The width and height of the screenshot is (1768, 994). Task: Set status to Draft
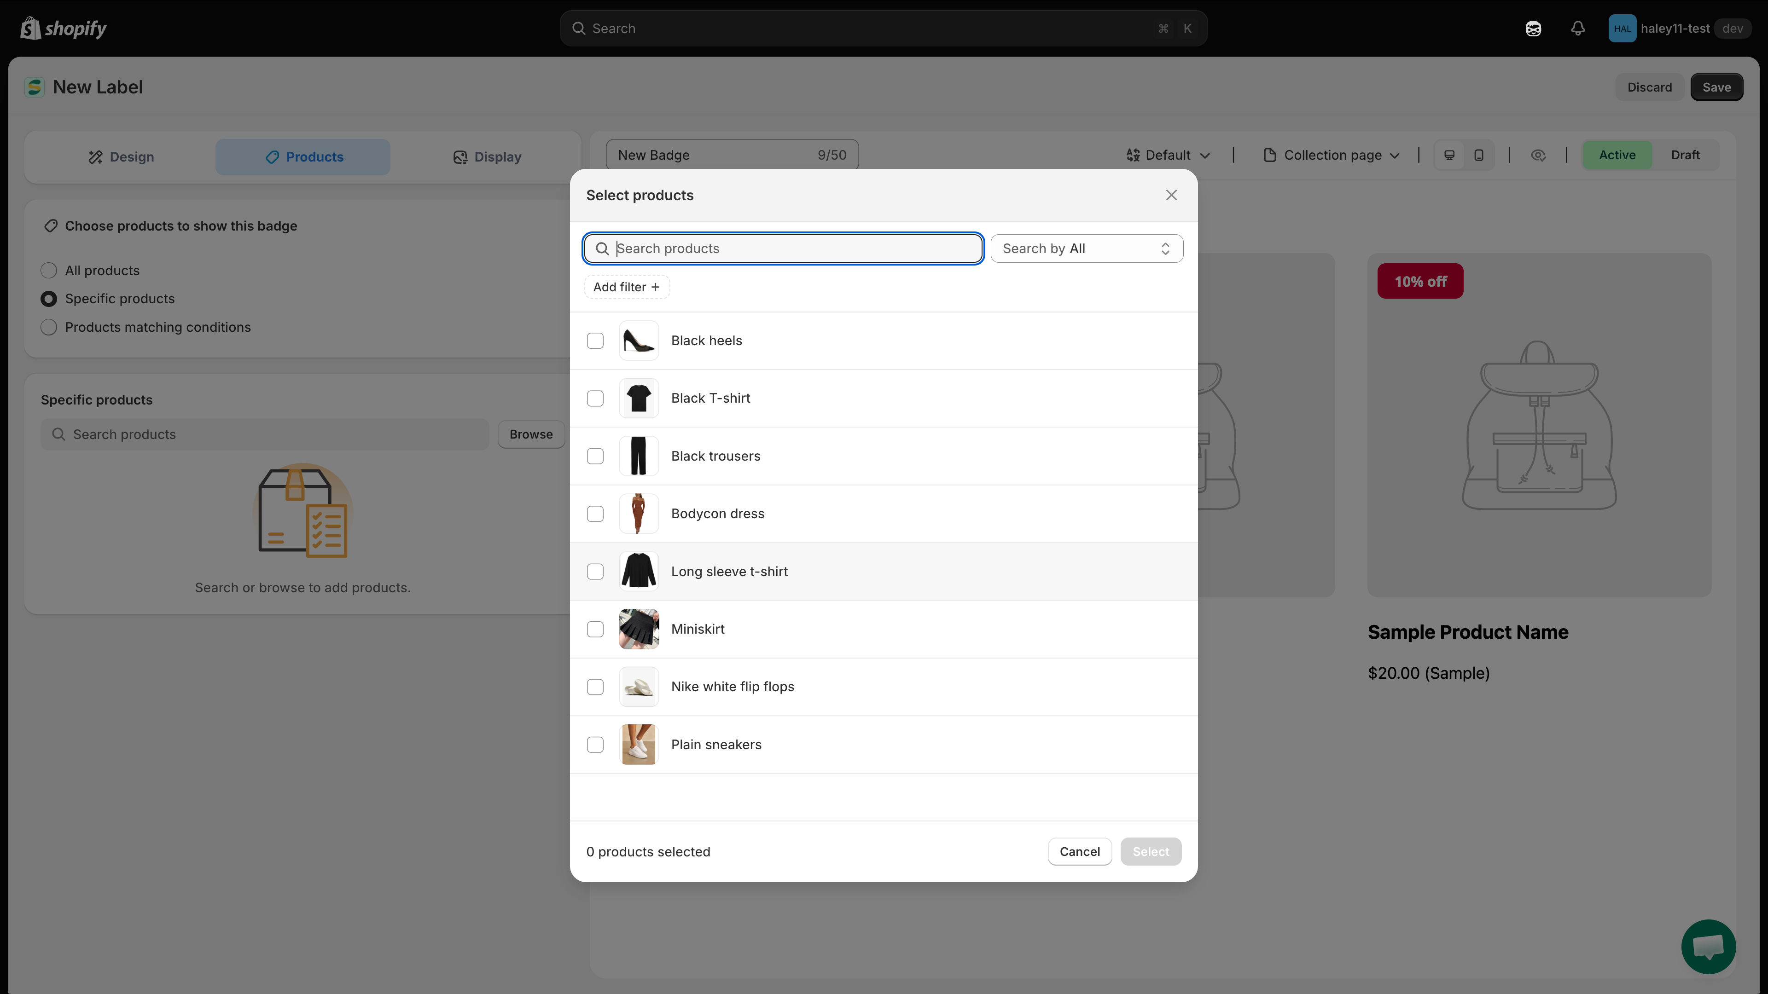1685,155
